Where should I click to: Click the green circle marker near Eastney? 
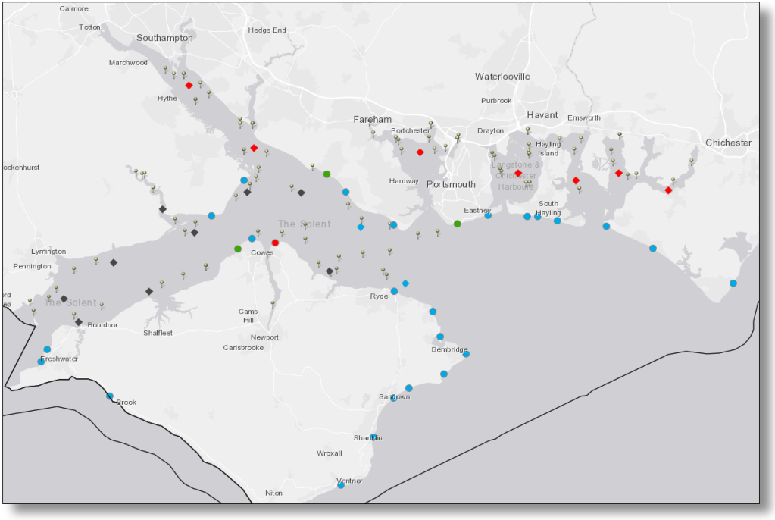[457, 224]
